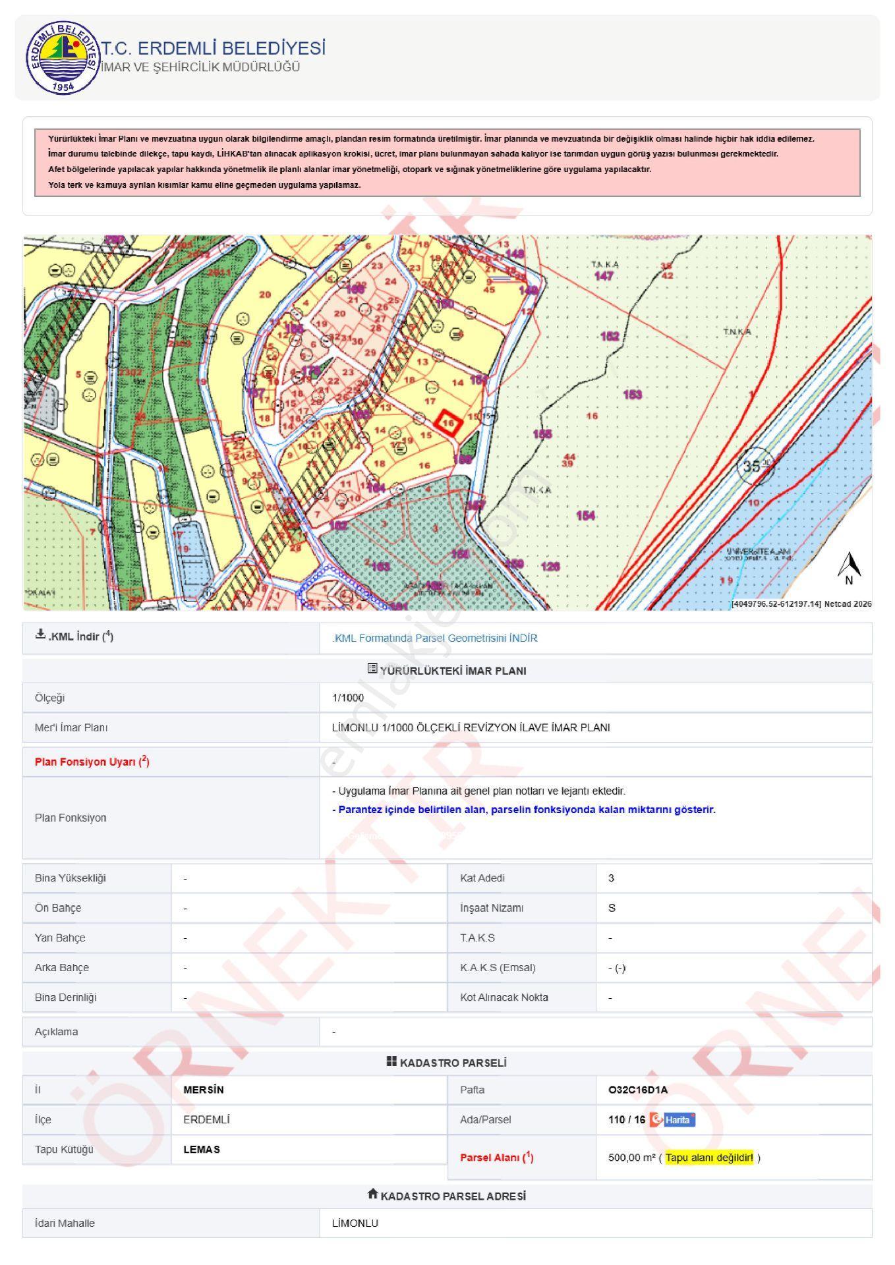Screen dimensions: 895x1265
Task: Click the Kadastro Parseli grid icon
Action: [x=391, y=1062]
